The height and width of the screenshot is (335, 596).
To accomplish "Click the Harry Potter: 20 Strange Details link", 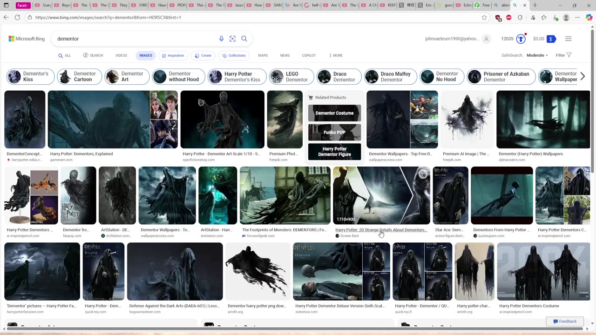I will click(381, 230).
